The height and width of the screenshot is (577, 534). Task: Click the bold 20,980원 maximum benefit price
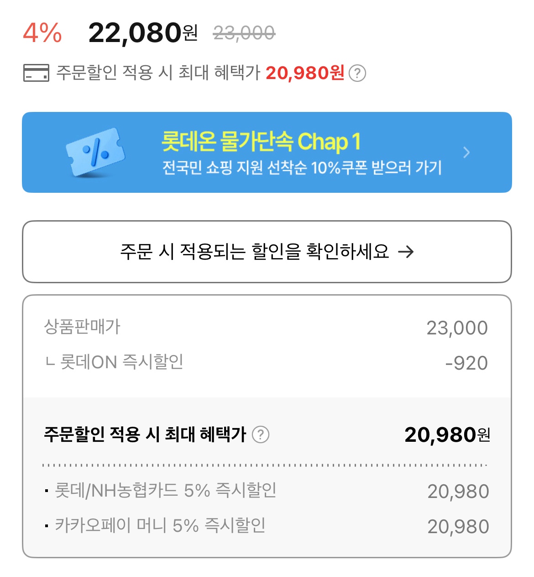[x=447, y=434]
